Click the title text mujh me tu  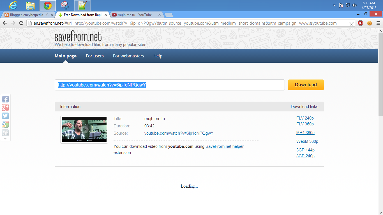tap(154, 119)
